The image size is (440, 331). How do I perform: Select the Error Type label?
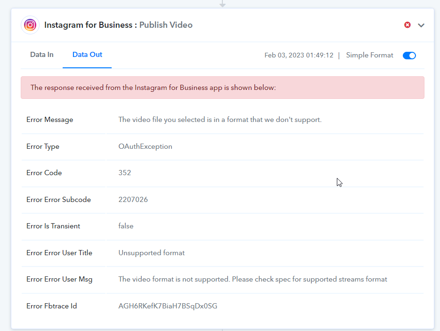point(43,147)
